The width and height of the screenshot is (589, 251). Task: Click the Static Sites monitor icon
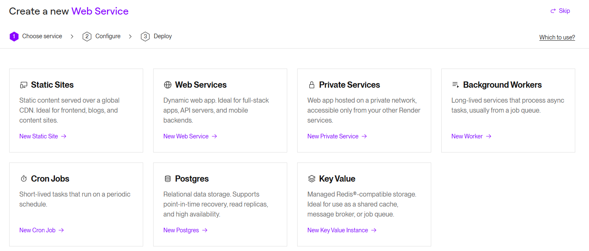pos(23,85)
